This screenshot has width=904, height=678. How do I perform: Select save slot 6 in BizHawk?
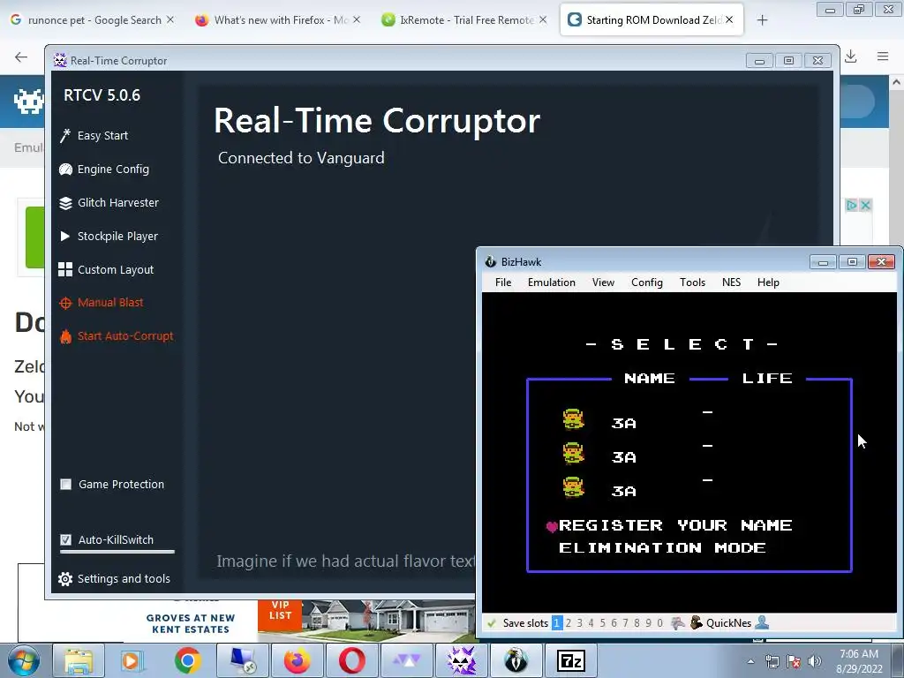pos(614,623)
